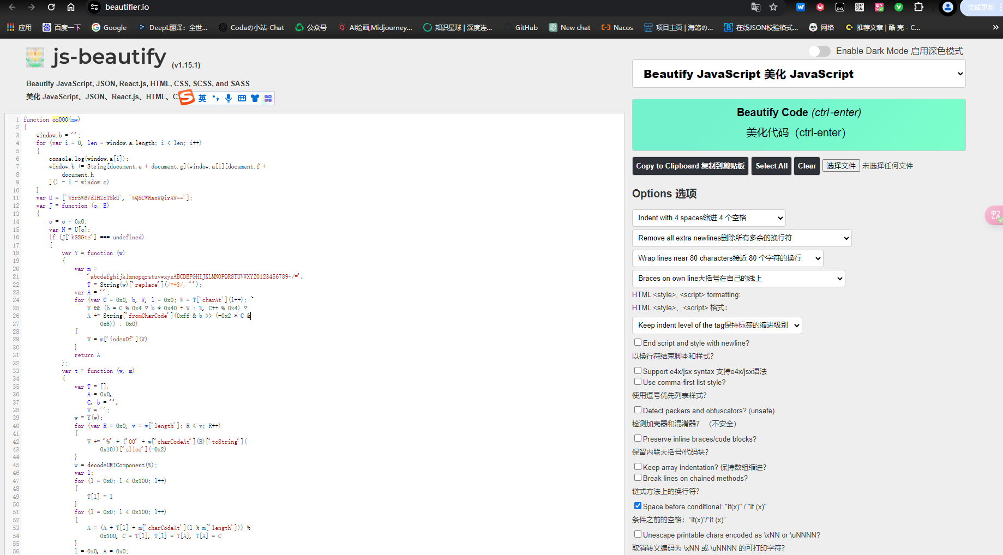Check Preserve inline braces/code blocks
Viewport: 1003px width, 555px height.
coord(638,438)
